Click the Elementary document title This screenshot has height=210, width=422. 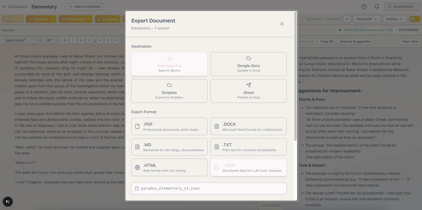pyautogui.click(x=44, y=7)
